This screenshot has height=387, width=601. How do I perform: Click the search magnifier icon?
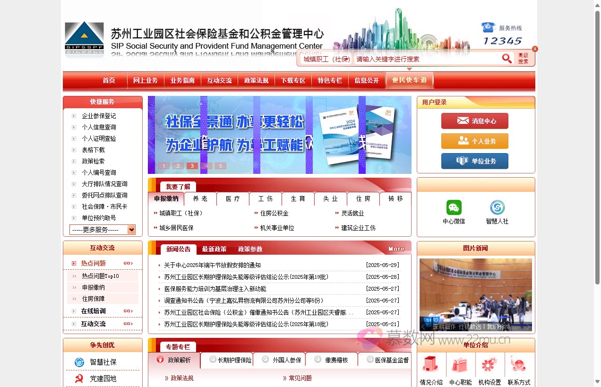(x=507, y=58)
